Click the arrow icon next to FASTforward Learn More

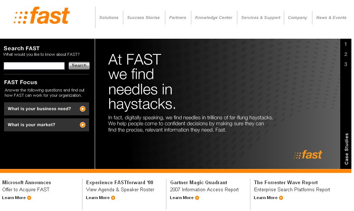coord(113,198)
